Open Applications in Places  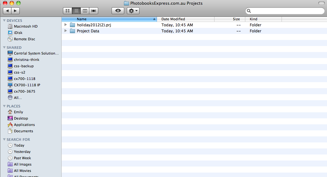tap(21, 125)
